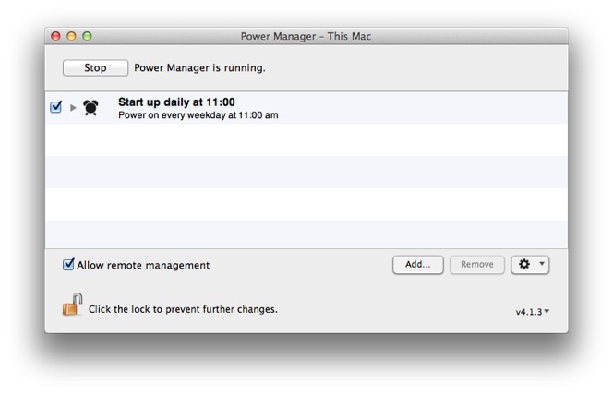Zoom the window with the green button
The image size is (613, 395).
coord(87,37)
